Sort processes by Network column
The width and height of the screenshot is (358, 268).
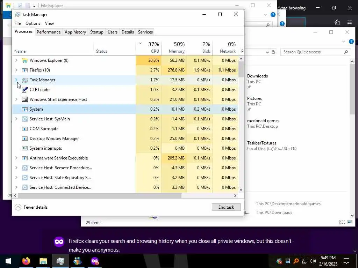(x=225, y=47)
